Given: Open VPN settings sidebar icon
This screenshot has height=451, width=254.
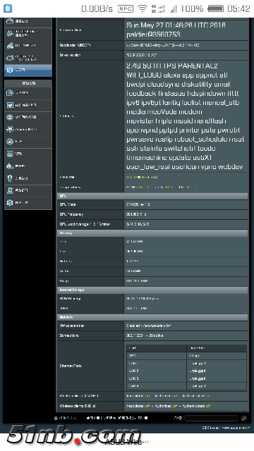Looking at the screenshot, I should click(10, 154).
